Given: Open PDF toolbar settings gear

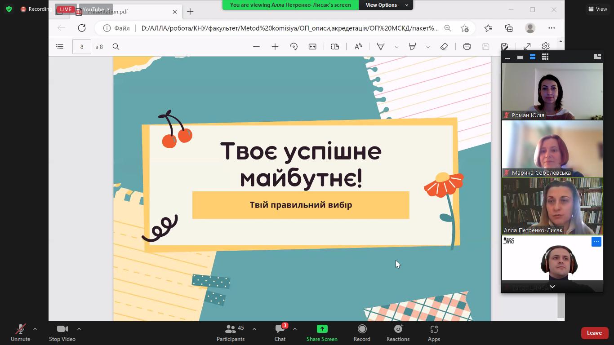Looking at the screenshot, I should pos(546,47).
